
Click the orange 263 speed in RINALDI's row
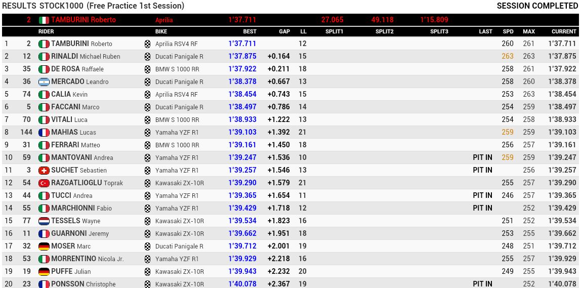pyautogui.click(x=508, y=57)
